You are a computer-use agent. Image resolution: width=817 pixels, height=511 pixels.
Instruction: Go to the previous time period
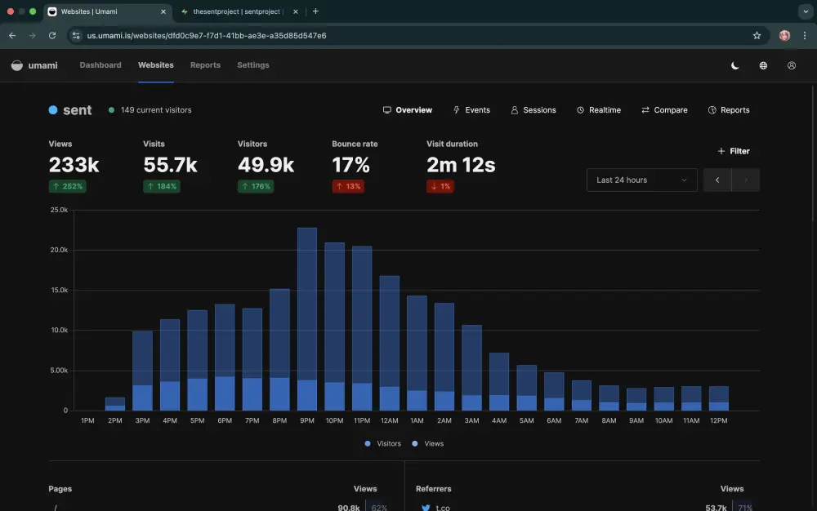717,180
